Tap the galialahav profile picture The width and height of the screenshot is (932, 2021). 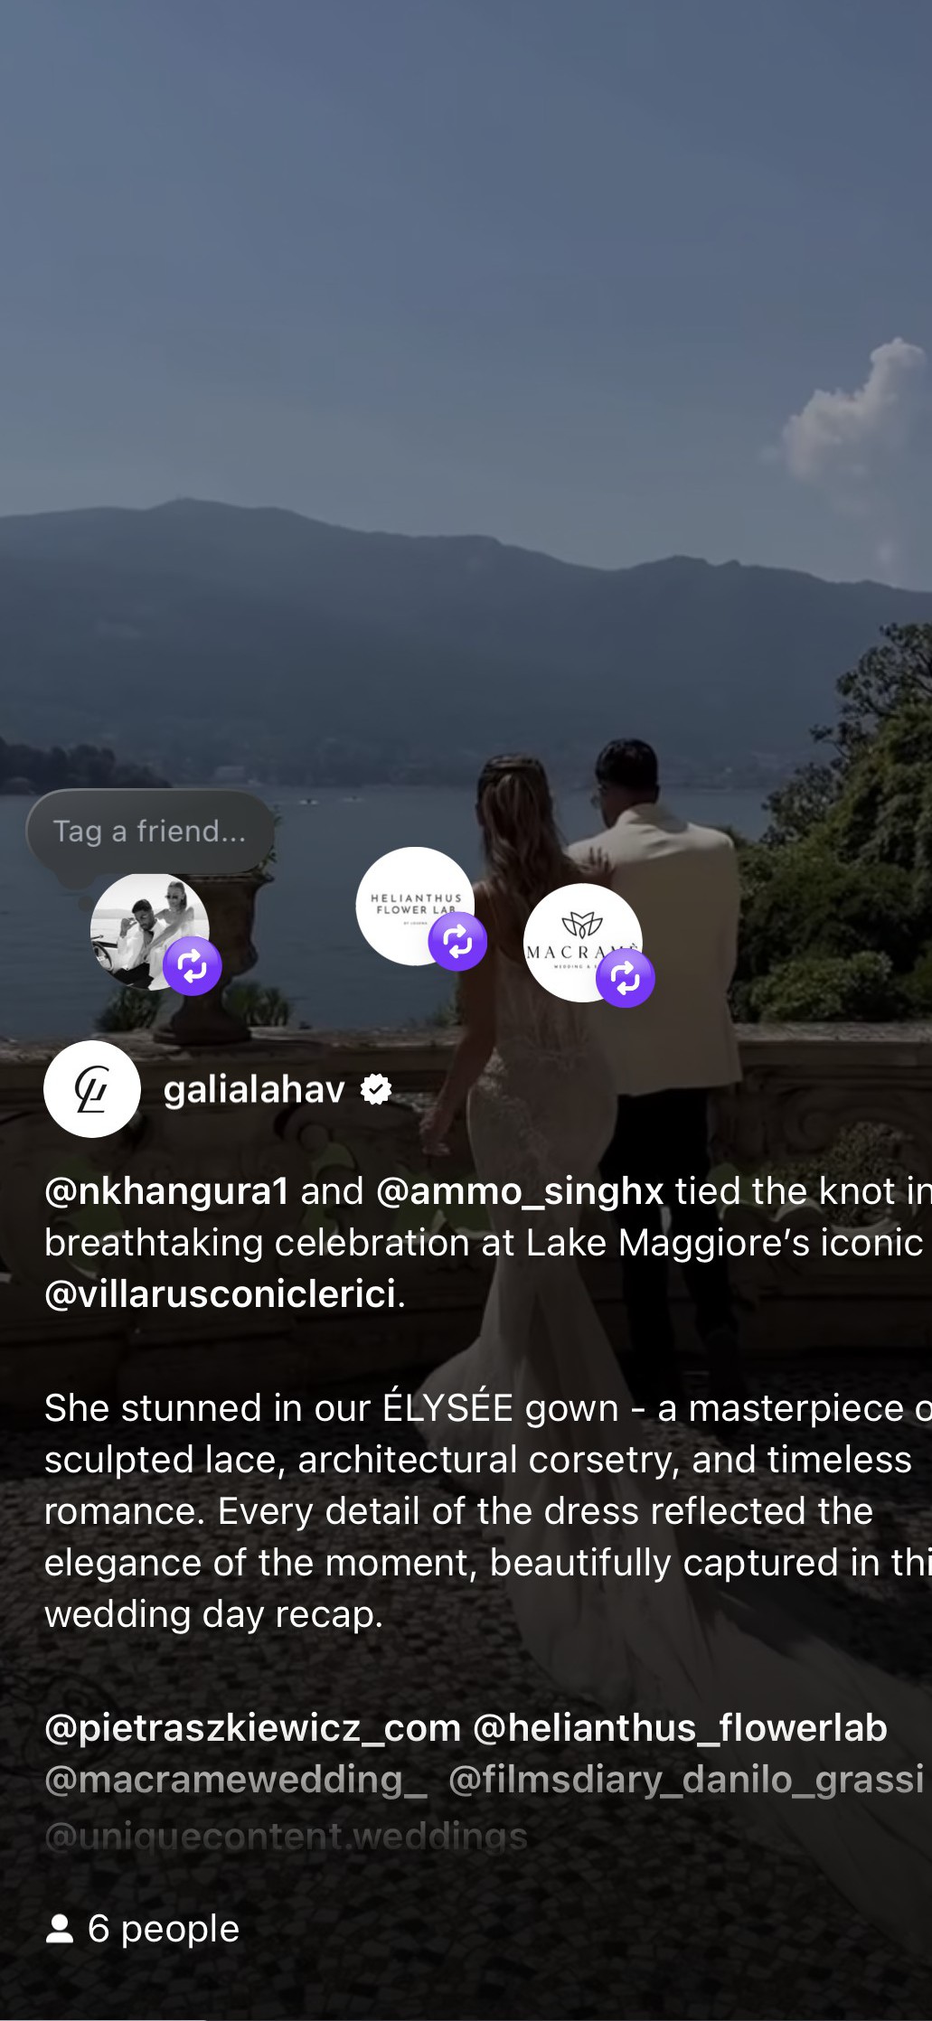point(92,1089)
